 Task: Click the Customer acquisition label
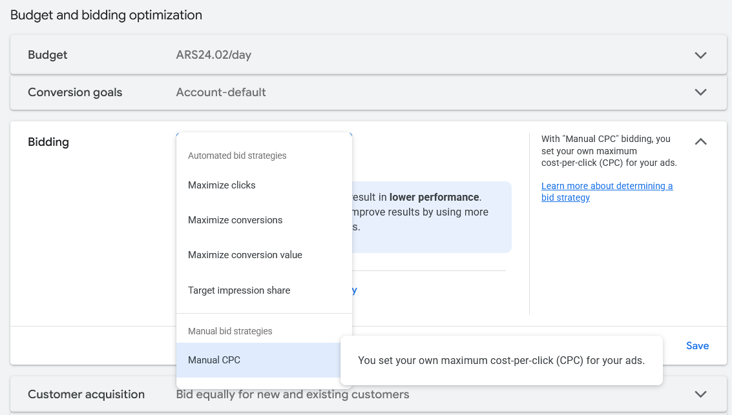pos(86,394)
